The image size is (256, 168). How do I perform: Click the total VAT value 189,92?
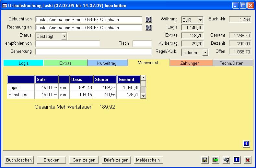[x=107, y=107]
